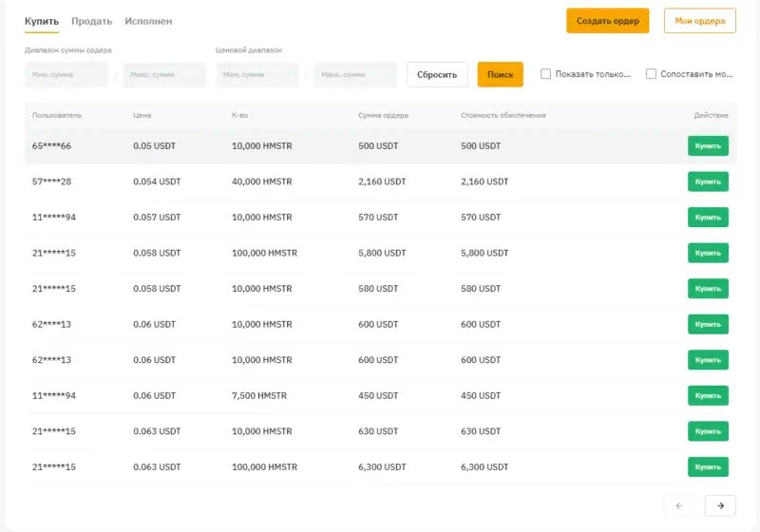Click the 7,500 HMSTR quantity
This screenshot has height=532, width=760.
click(258, 396)
